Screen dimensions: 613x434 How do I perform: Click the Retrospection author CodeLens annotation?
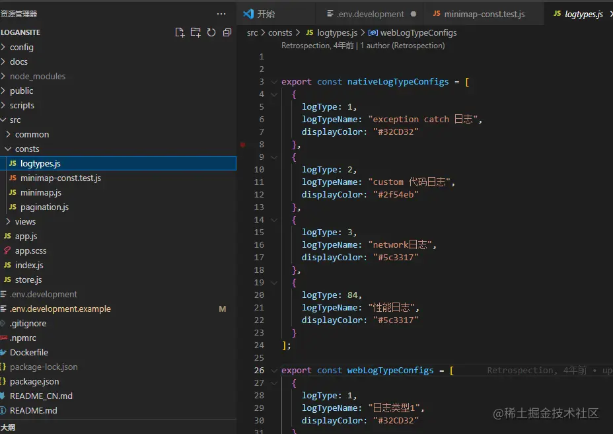coord(363,46)
